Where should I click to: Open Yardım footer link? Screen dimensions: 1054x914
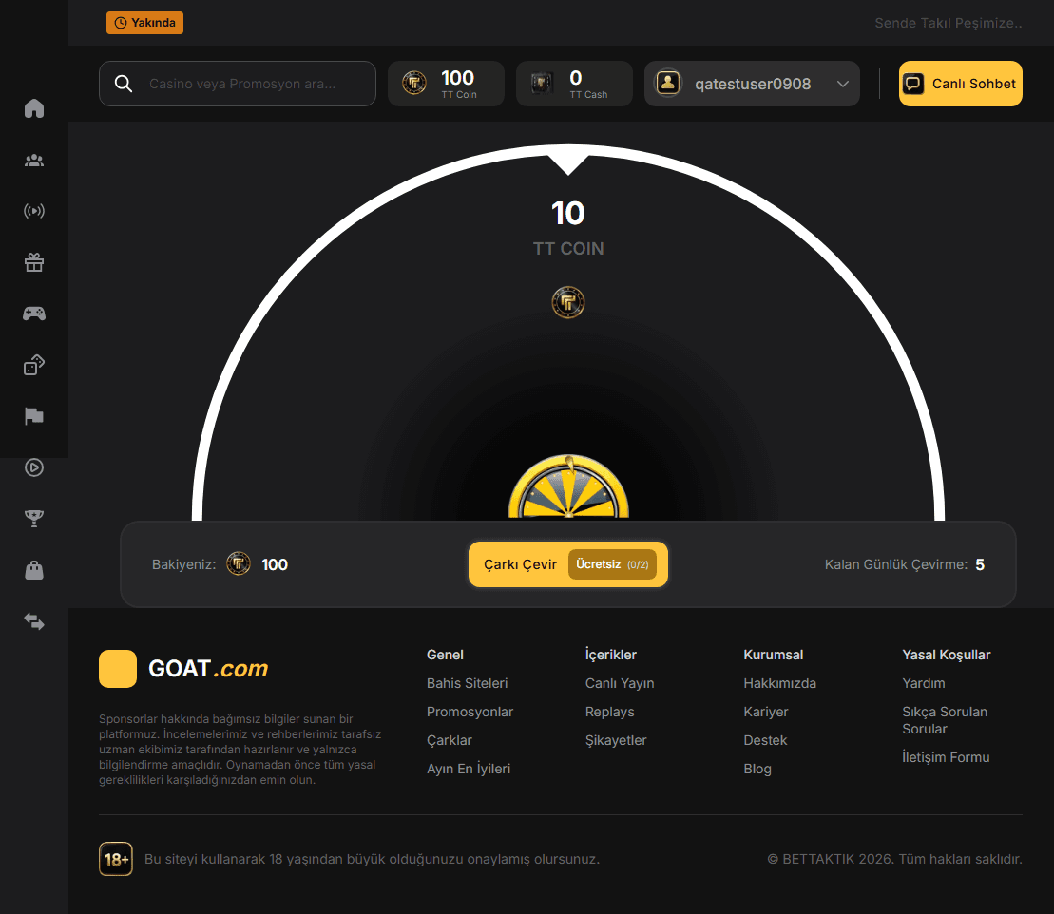pyautogui.click(x=924, y=683)
